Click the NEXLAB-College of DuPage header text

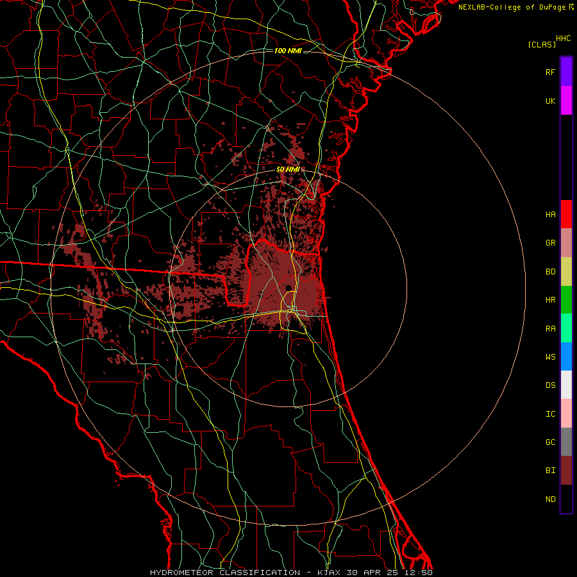click(512, 7)
